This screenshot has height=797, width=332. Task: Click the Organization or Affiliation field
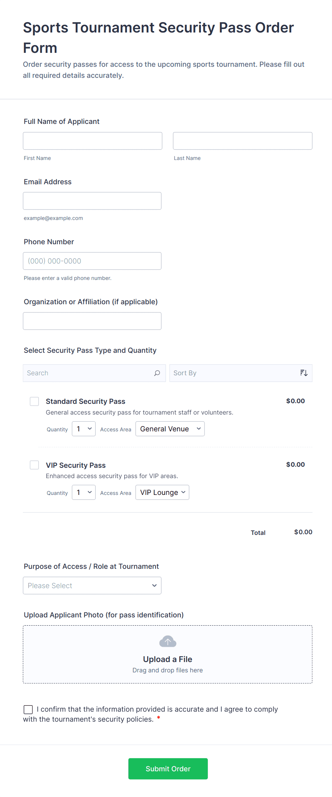tap(92, 321)
